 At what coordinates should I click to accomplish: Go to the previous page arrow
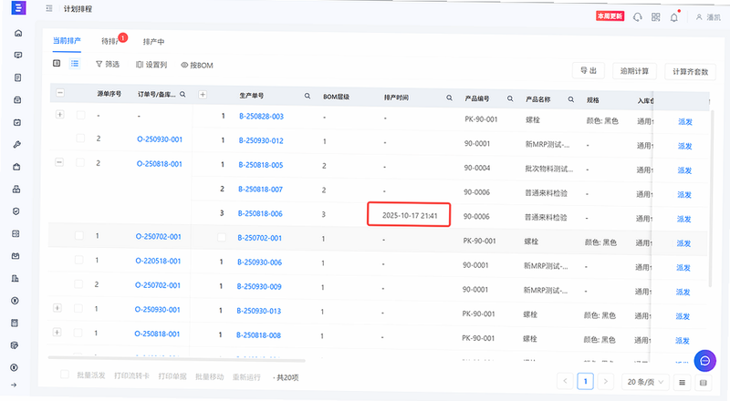[x=565, y=381]
